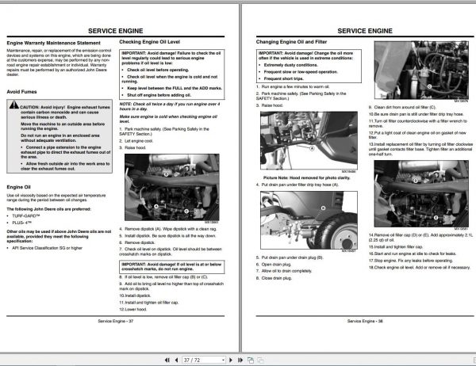The height and width of the screenshot is (366, 476).
Task: Click the oil filter photo at top right
Action: tap(421, 70)
